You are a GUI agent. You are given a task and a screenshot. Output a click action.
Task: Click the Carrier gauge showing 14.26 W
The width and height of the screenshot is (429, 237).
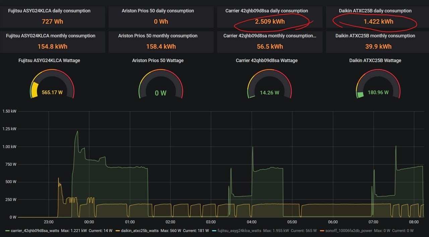(269, 84)
